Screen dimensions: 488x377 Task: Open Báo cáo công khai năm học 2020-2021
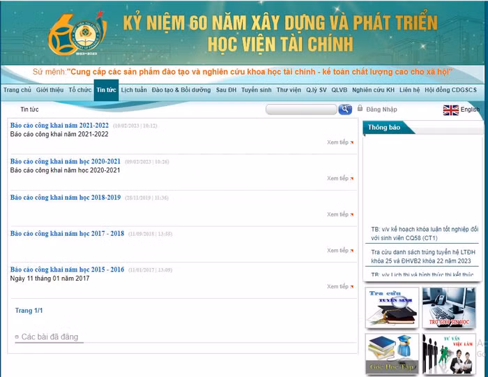pos(66,161)
